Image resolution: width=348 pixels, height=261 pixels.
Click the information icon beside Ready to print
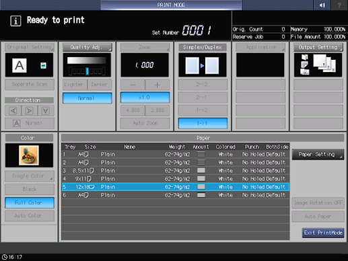(15, 21)
